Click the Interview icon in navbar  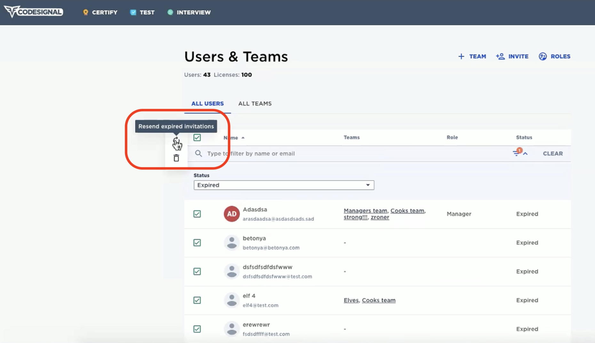[x=170, y=12]
